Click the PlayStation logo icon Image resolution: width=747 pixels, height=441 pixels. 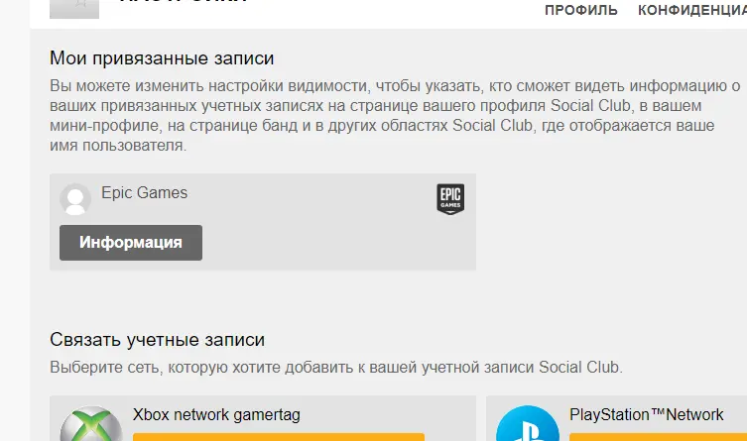click(x=528, y=424)
